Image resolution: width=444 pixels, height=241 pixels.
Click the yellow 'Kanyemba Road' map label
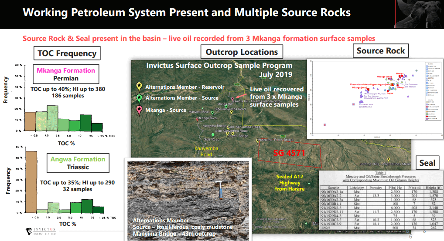(206, 151)
